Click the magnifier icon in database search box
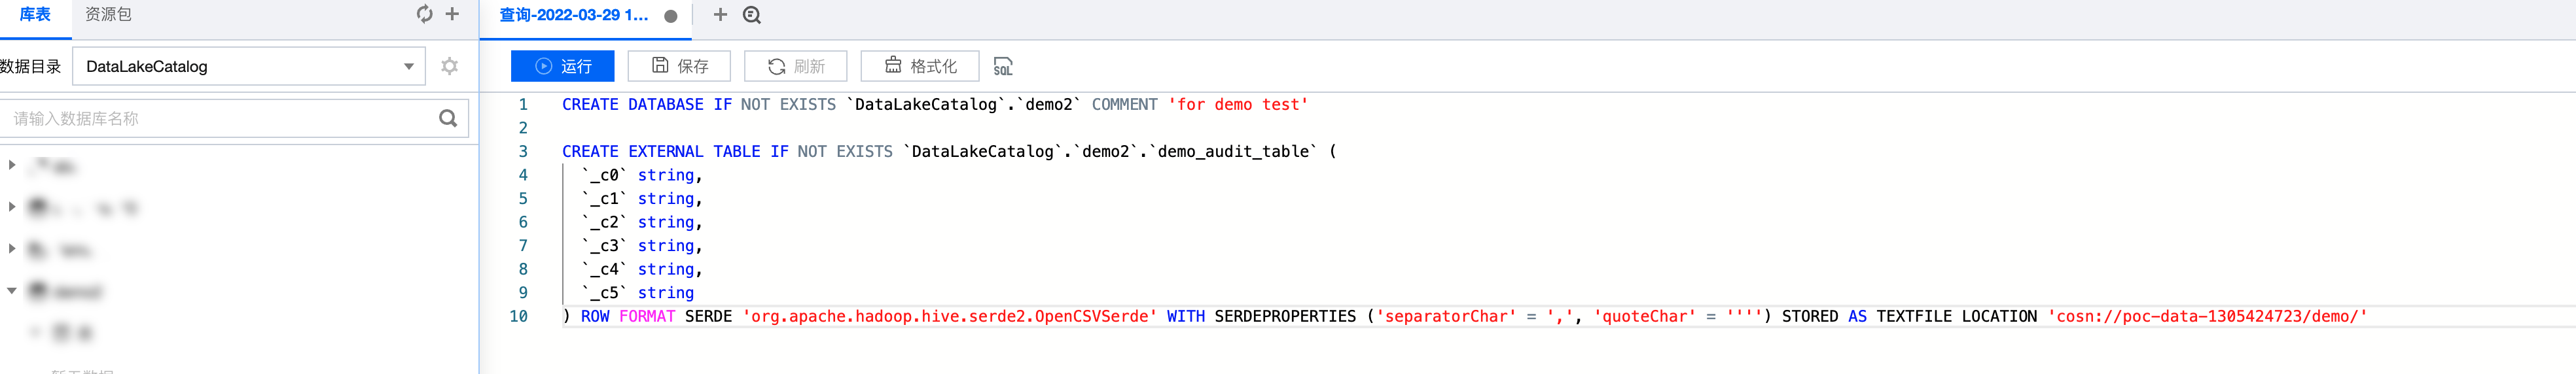 [x=448, y=118]
